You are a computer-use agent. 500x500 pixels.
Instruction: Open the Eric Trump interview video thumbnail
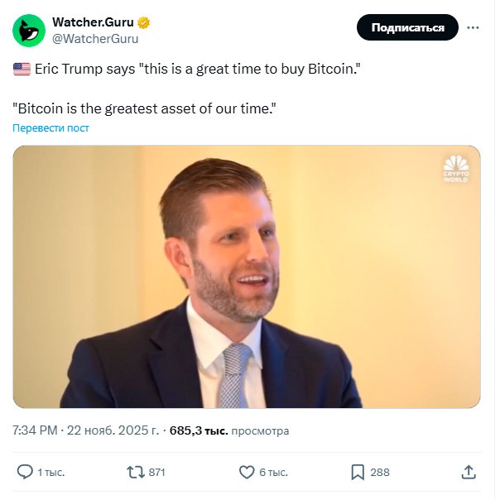click(x=247, y=276)
